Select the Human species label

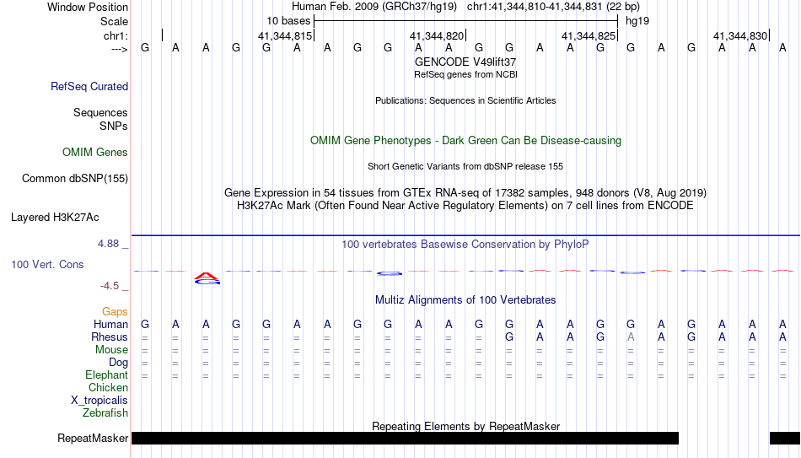click(110, 324)
